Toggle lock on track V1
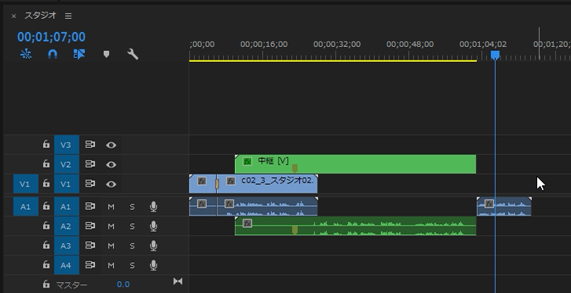571x293 pixels. [46, 184]
